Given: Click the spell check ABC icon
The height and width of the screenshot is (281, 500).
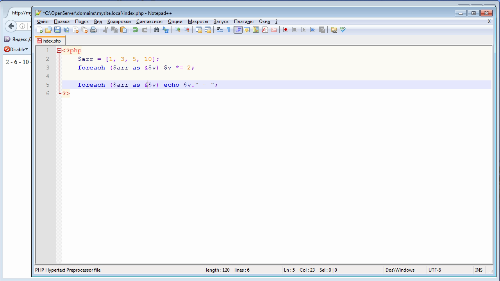Looking at the screenshot, I should (343, 30).
